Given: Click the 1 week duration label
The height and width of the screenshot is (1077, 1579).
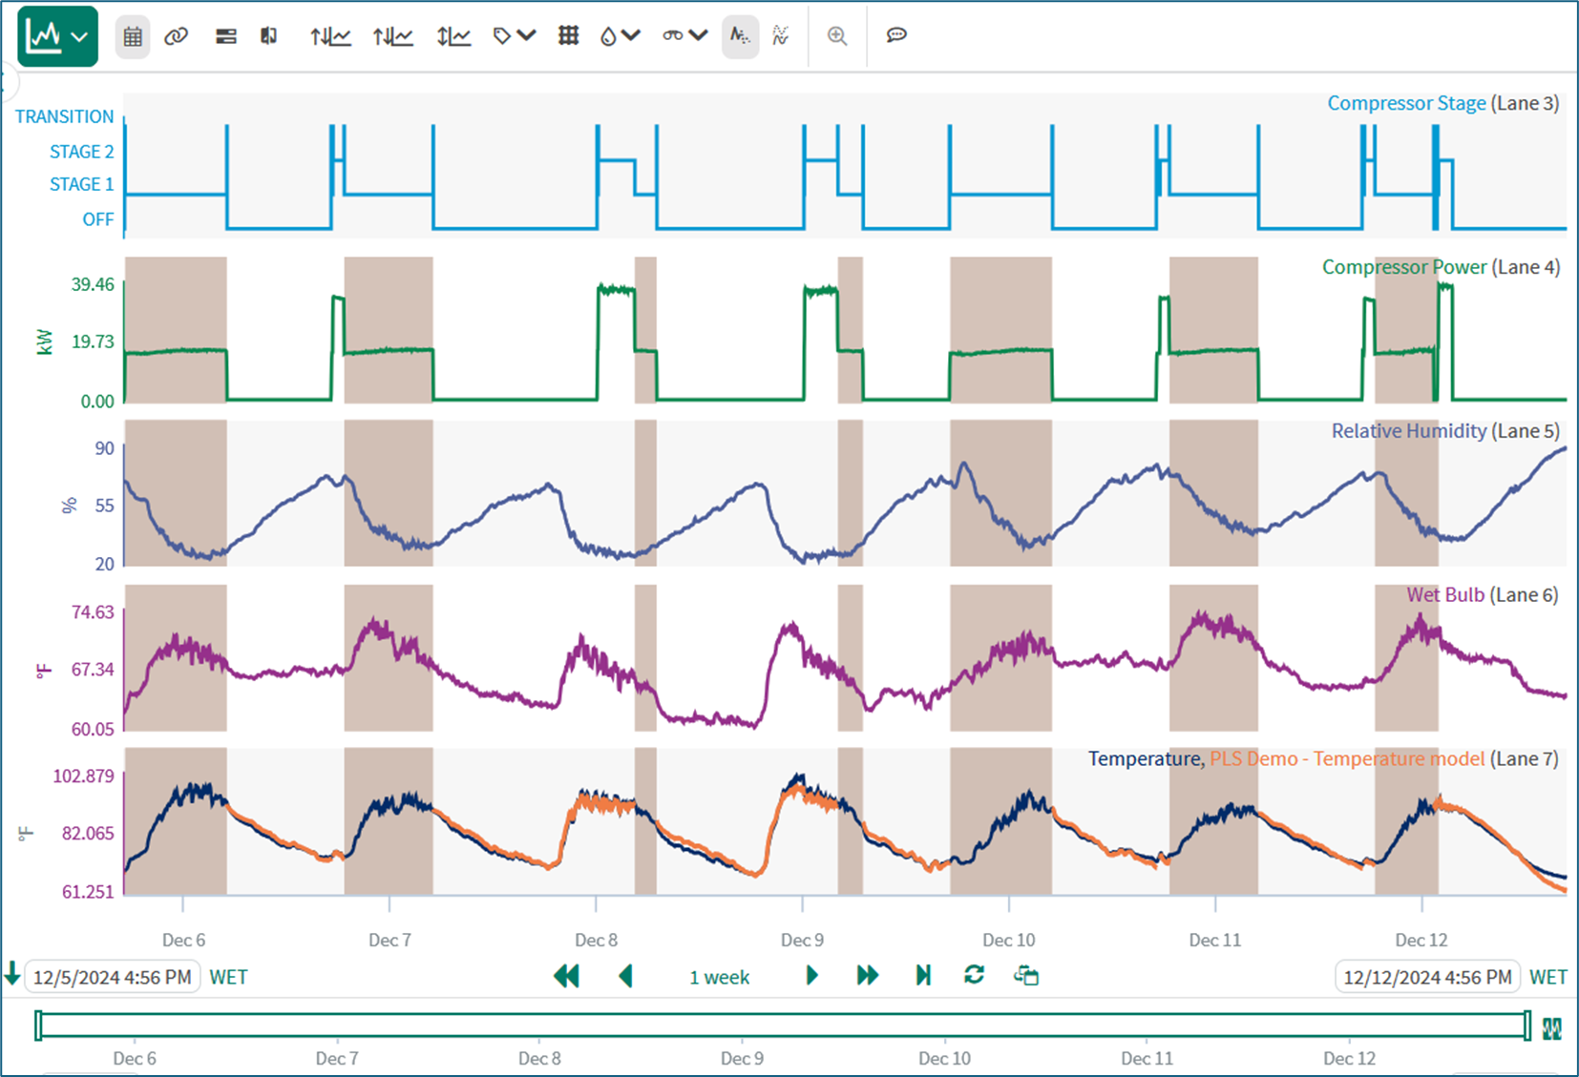Looking at the screenshot, I should [719, 977].
